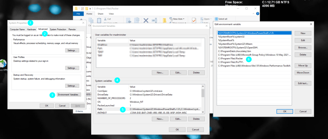The height and width of the screenshot is (139, 328).
Task: Click the Rename icon in Explorer ribbon
Action: 154,21
